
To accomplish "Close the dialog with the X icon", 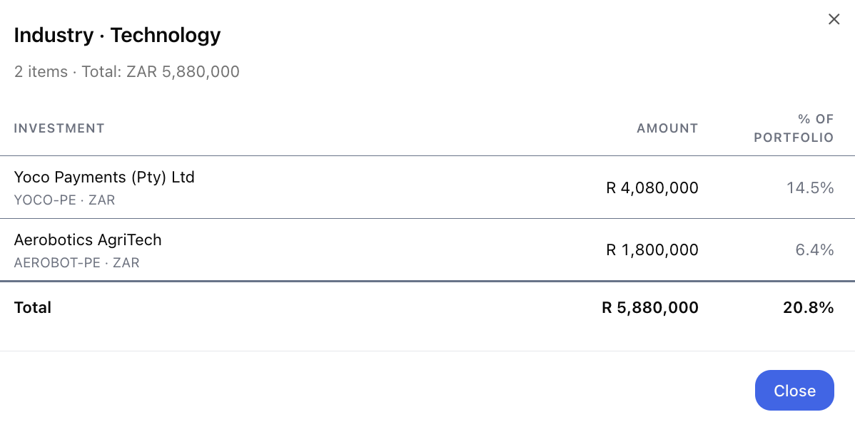I will 834,19.
